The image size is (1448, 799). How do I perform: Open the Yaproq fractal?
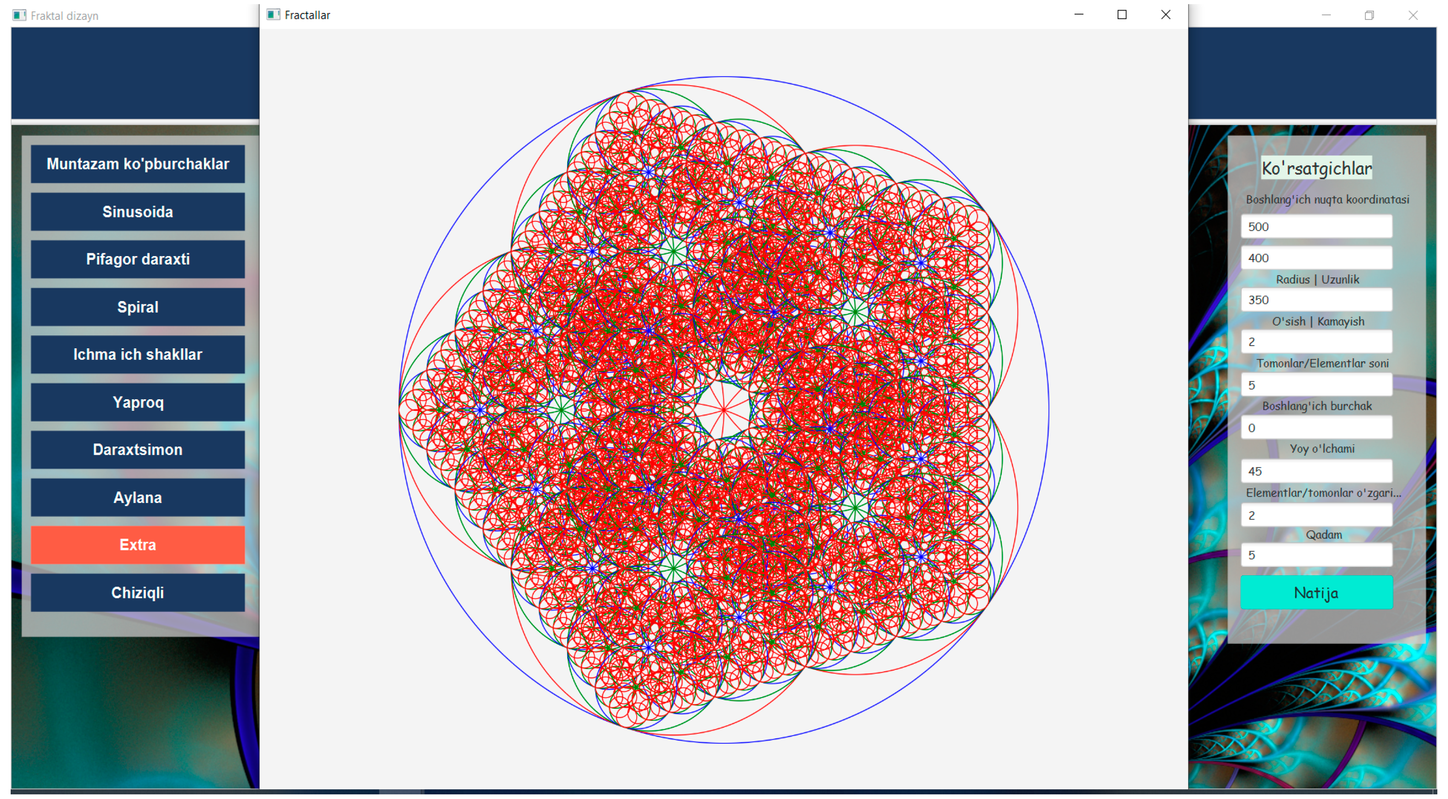pyautogui.click(x=138, y=402)
